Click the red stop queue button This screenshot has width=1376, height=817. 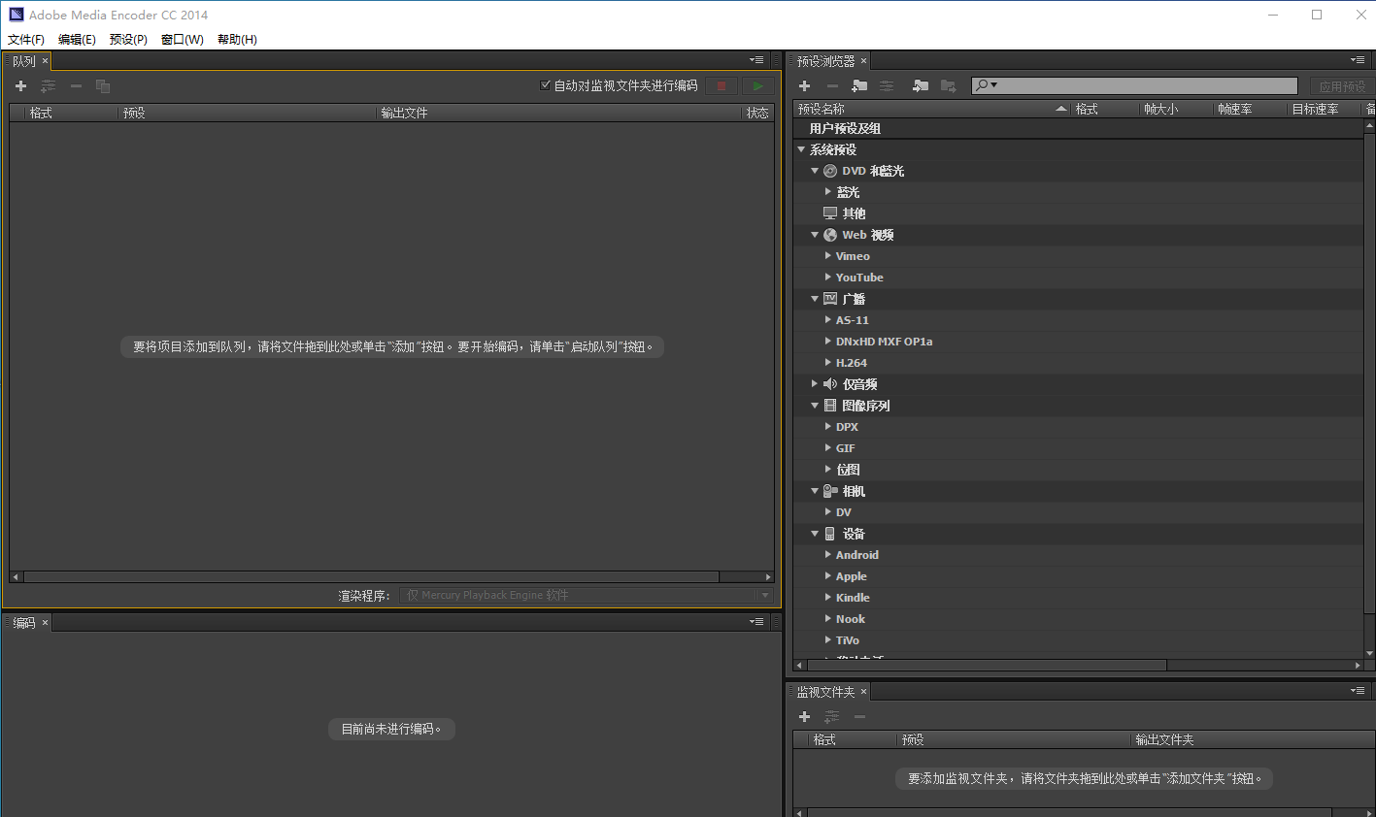pyautogui.click(x=722, y=86)
